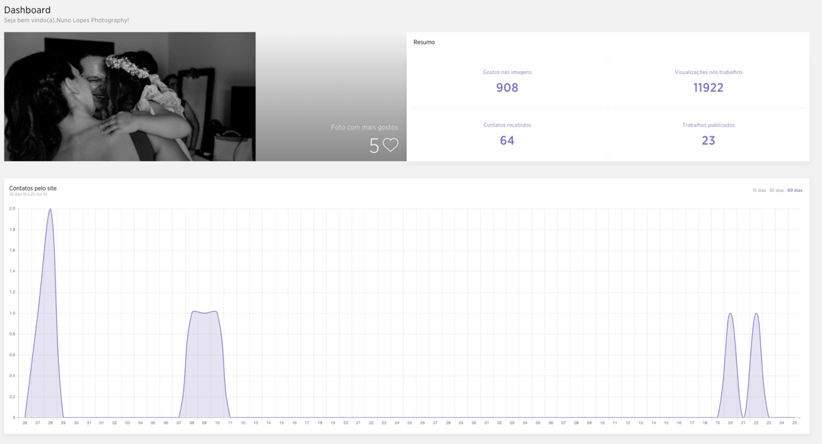Click the Trabalhos publicados label
Image resolution: width=822 pixels, height=444 pixels.
coord(708,125)
